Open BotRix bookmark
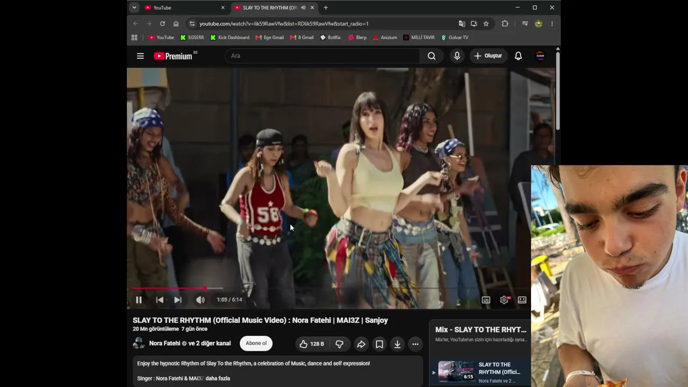688x387 pixels. pyautogui.click(x=331, y=38)
